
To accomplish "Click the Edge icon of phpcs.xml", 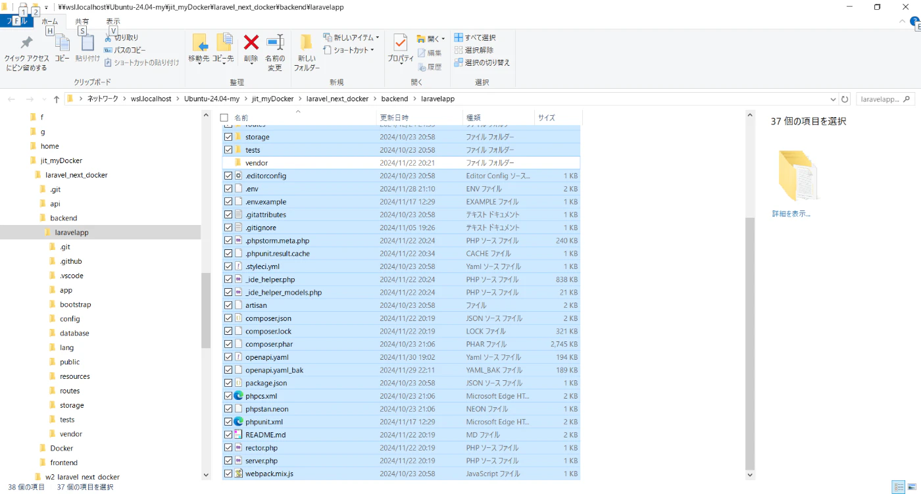I will click(238, 396).
